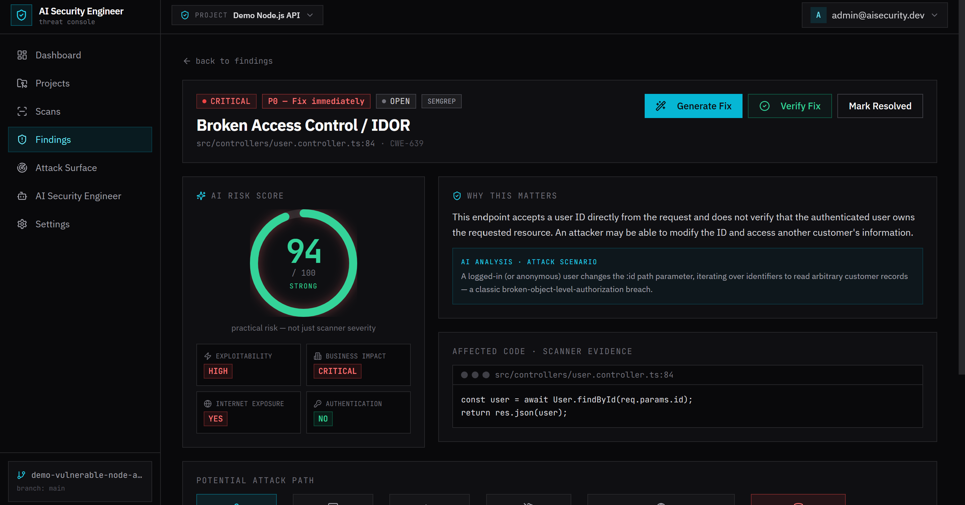Click the CRITICAL business impact value
Image resolution: width=965 pixels, height=505 pixels.
coord(337,371)
